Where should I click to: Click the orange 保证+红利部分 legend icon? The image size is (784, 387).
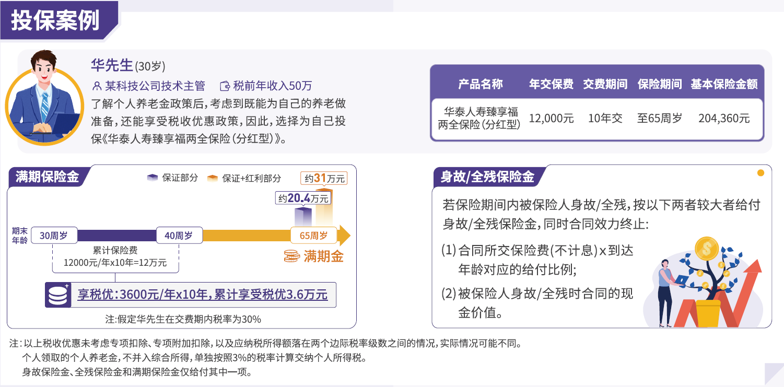click(213, 178)
